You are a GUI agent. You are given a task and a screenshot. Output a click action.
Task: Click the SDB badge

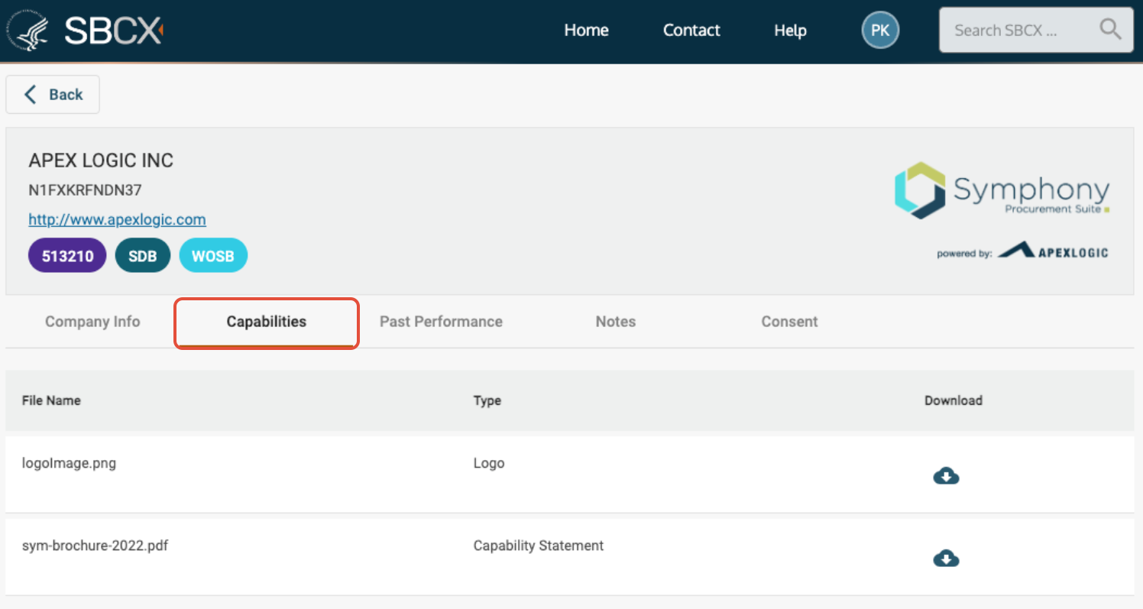click(143, 256)
